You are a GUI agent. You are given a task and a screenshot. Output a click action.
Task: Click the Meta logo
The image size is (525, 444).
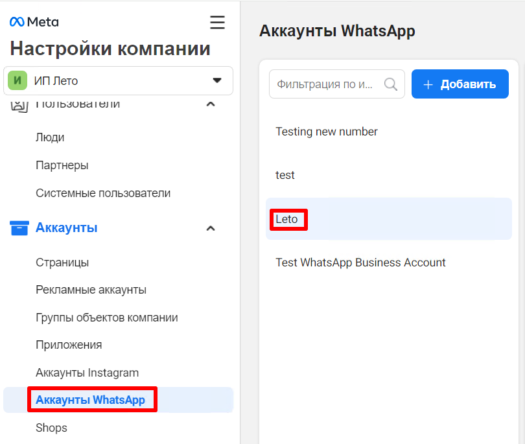[34, 22]
